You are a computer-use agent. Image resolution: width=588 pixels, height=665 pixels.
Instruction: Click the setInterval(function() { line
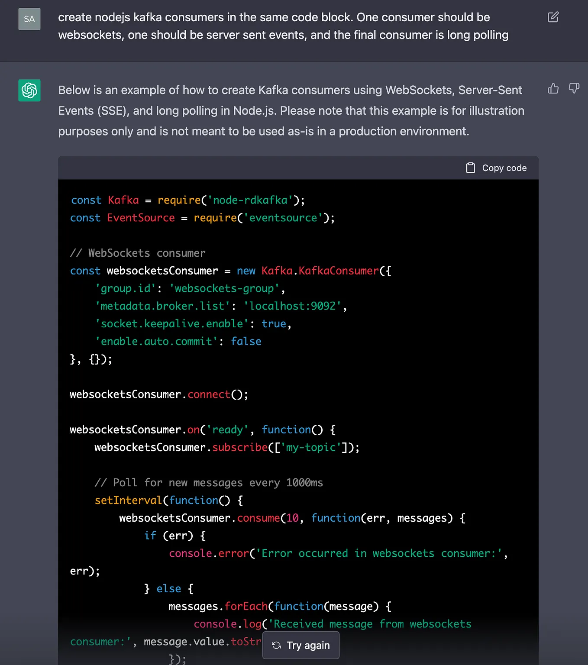(x=169, y=500)
